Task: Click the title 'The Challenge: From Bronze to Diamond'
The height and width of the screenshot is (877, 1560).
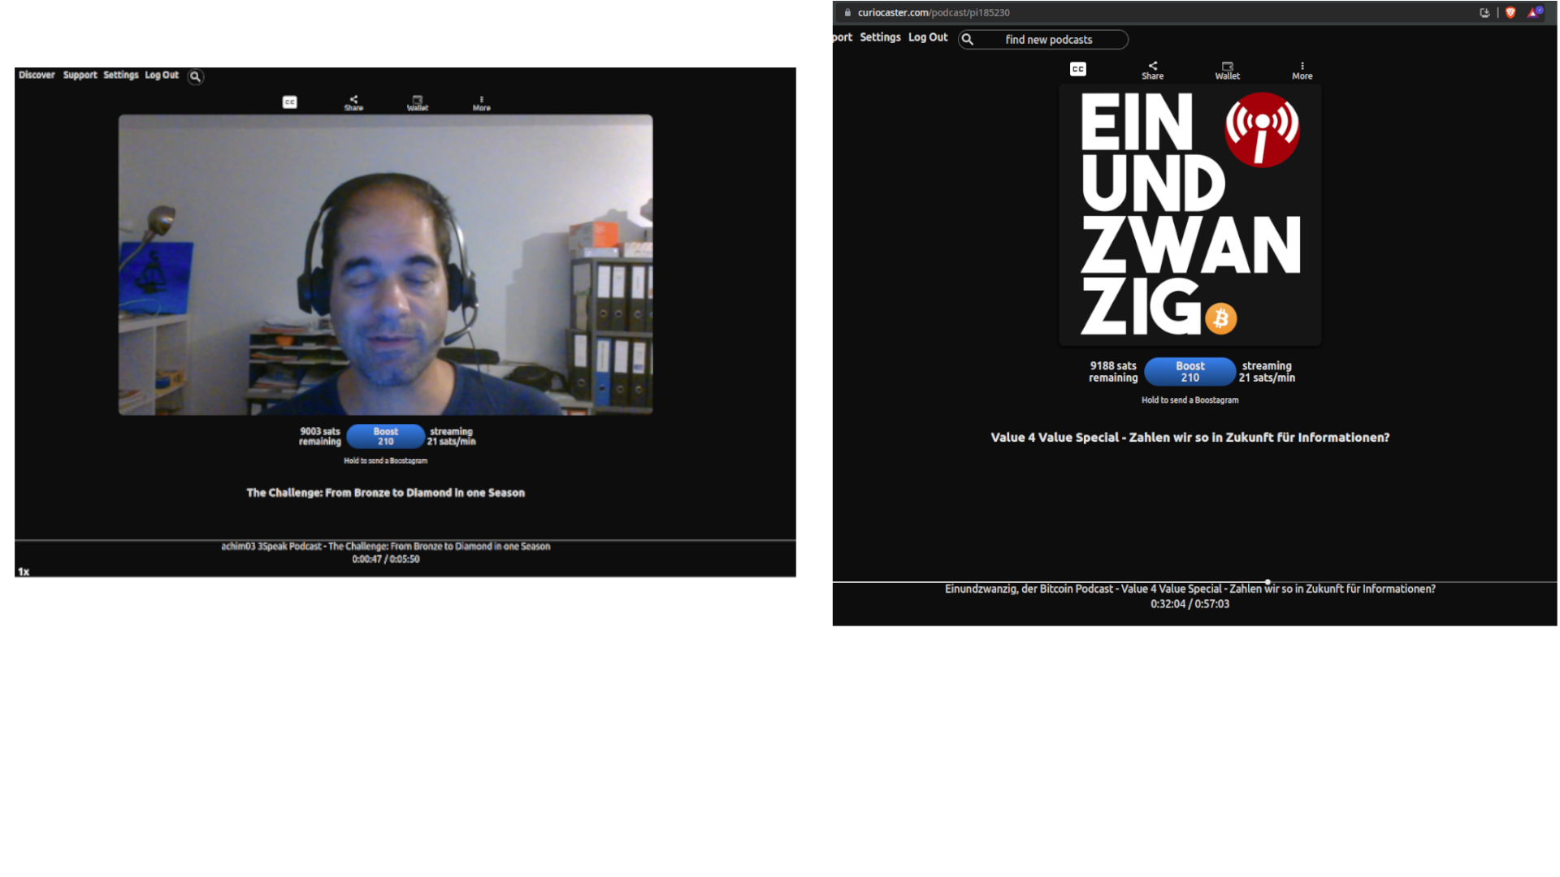Action: click(386, 493)
